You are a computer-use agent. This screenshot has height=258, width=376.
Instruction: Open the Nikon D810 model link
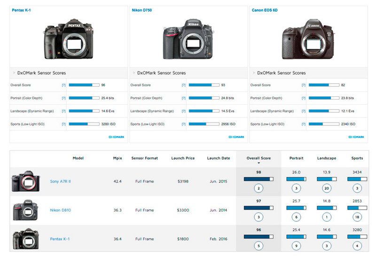tap(61, 210)
